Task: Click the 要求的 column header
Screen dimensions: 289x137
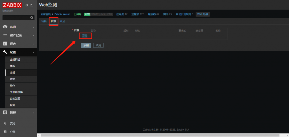Action: (x=182, y=31)
